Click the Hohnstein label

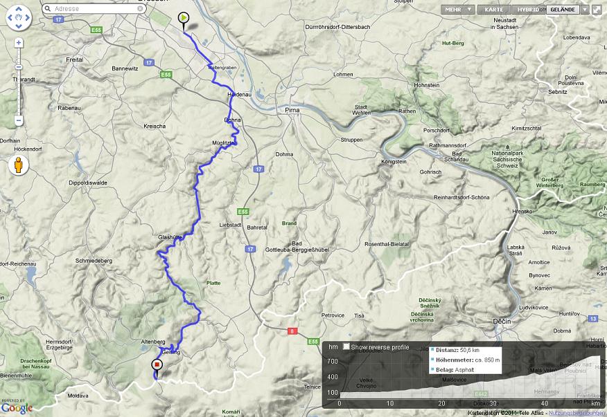point(427,85)
